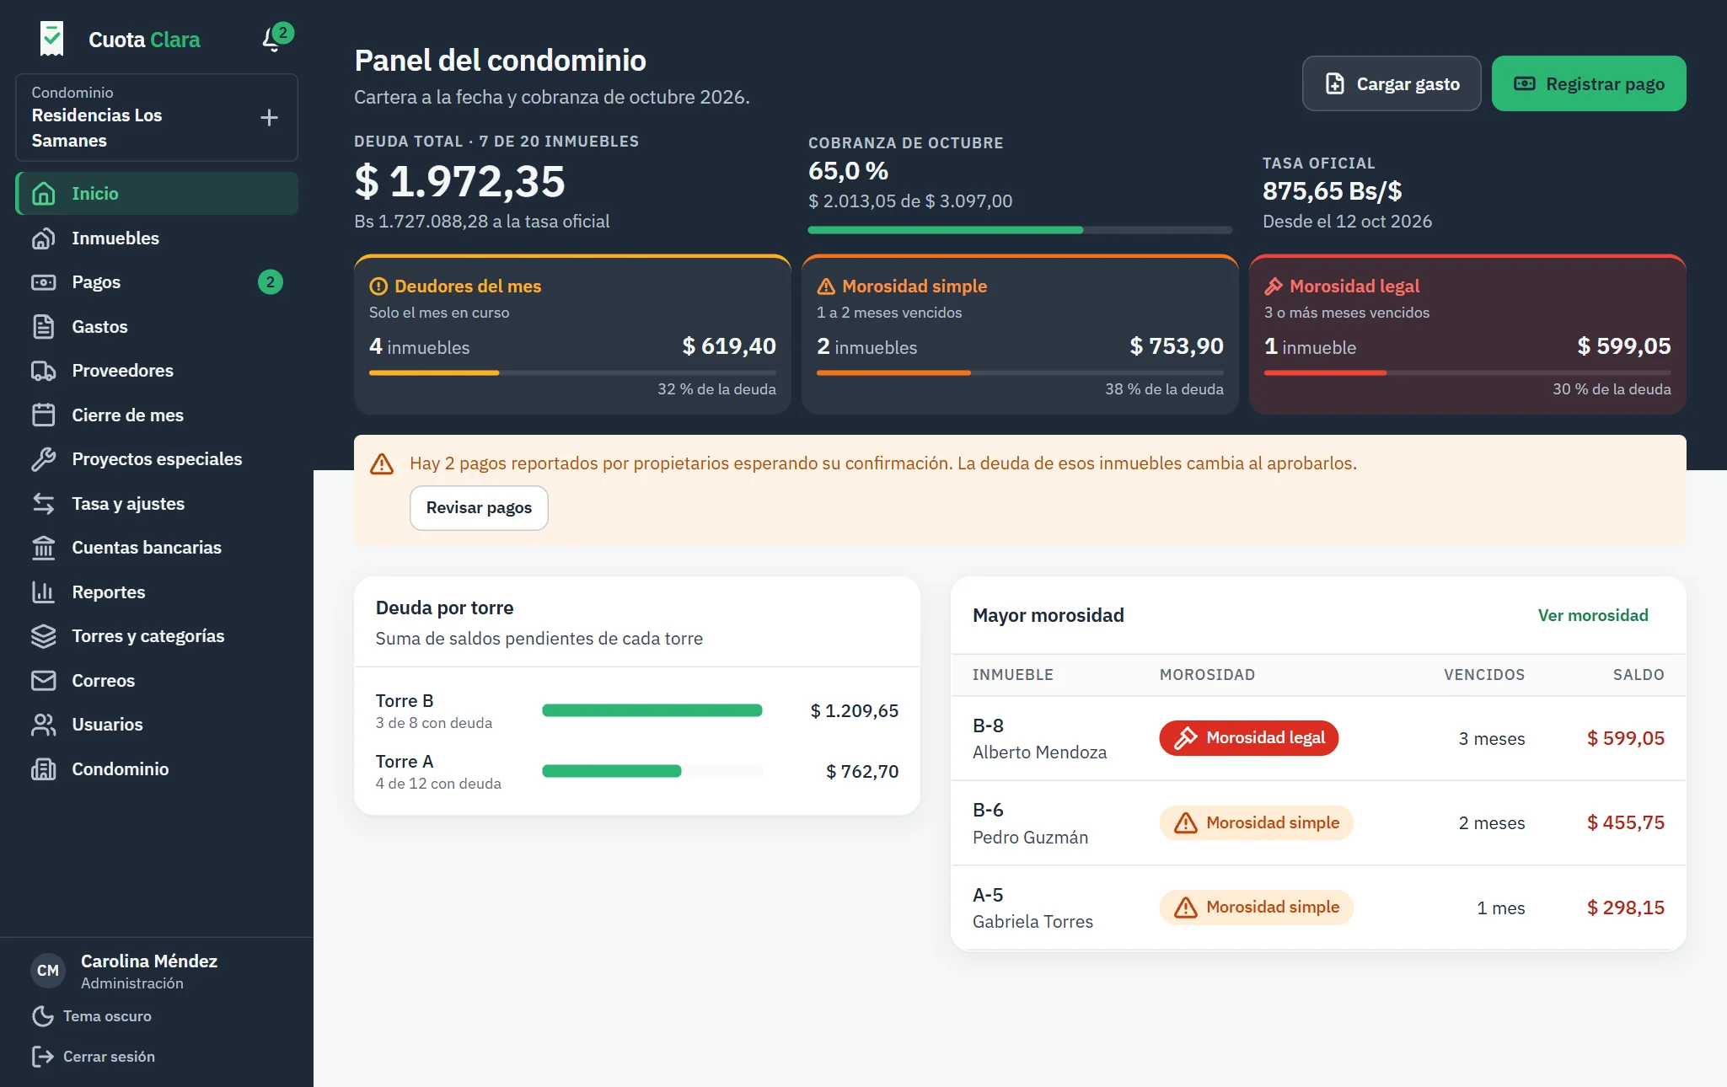Open the Gastos menu item
The height and width of the screenshot is (1087, 1727).
157,327
